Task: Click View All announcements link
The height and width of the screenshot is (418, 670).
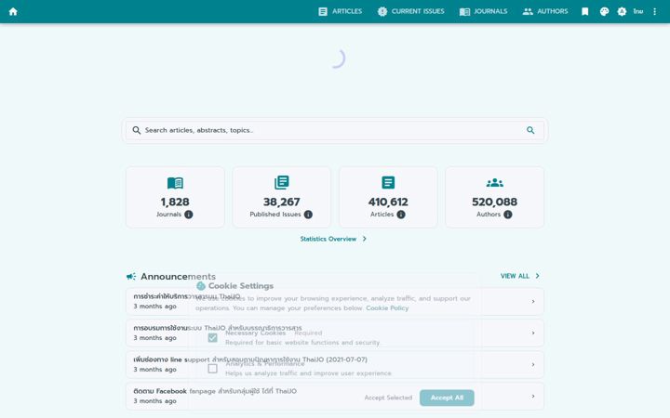Action: pyautogui.click(x=520, y=276)
